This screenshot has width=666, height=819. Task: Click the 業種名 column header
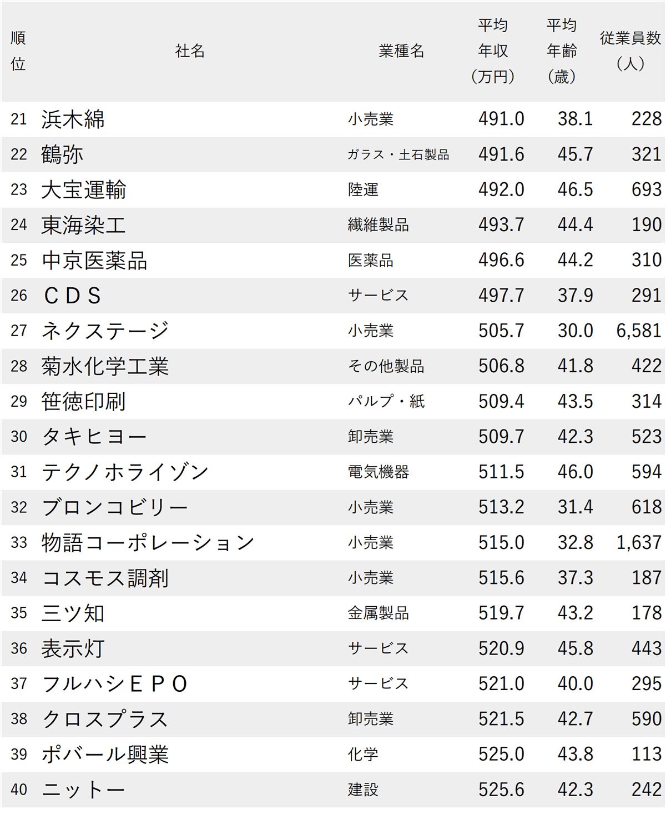point(401,51)
